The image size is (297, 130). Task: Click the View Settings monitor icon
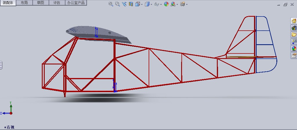pyautogui.click(x=183, y=4)
